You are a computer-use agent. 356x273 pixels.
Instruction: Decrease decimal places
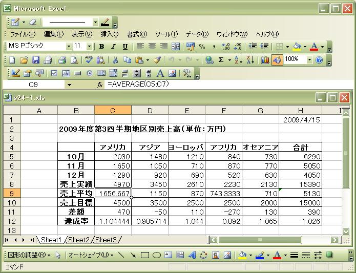tap(238, 47)
